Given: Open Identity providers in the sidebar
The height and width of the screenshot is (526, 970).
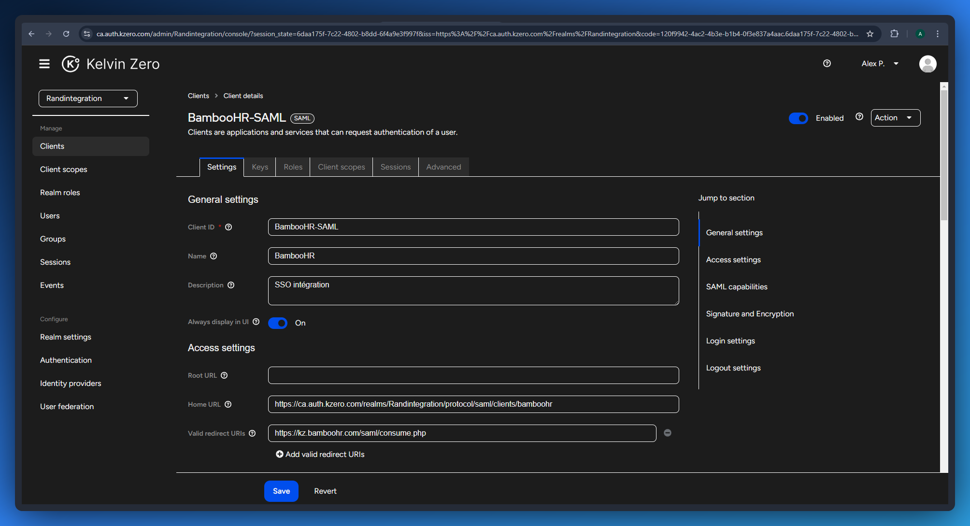Looking at the screenshot, I should (x=91, y=384).
